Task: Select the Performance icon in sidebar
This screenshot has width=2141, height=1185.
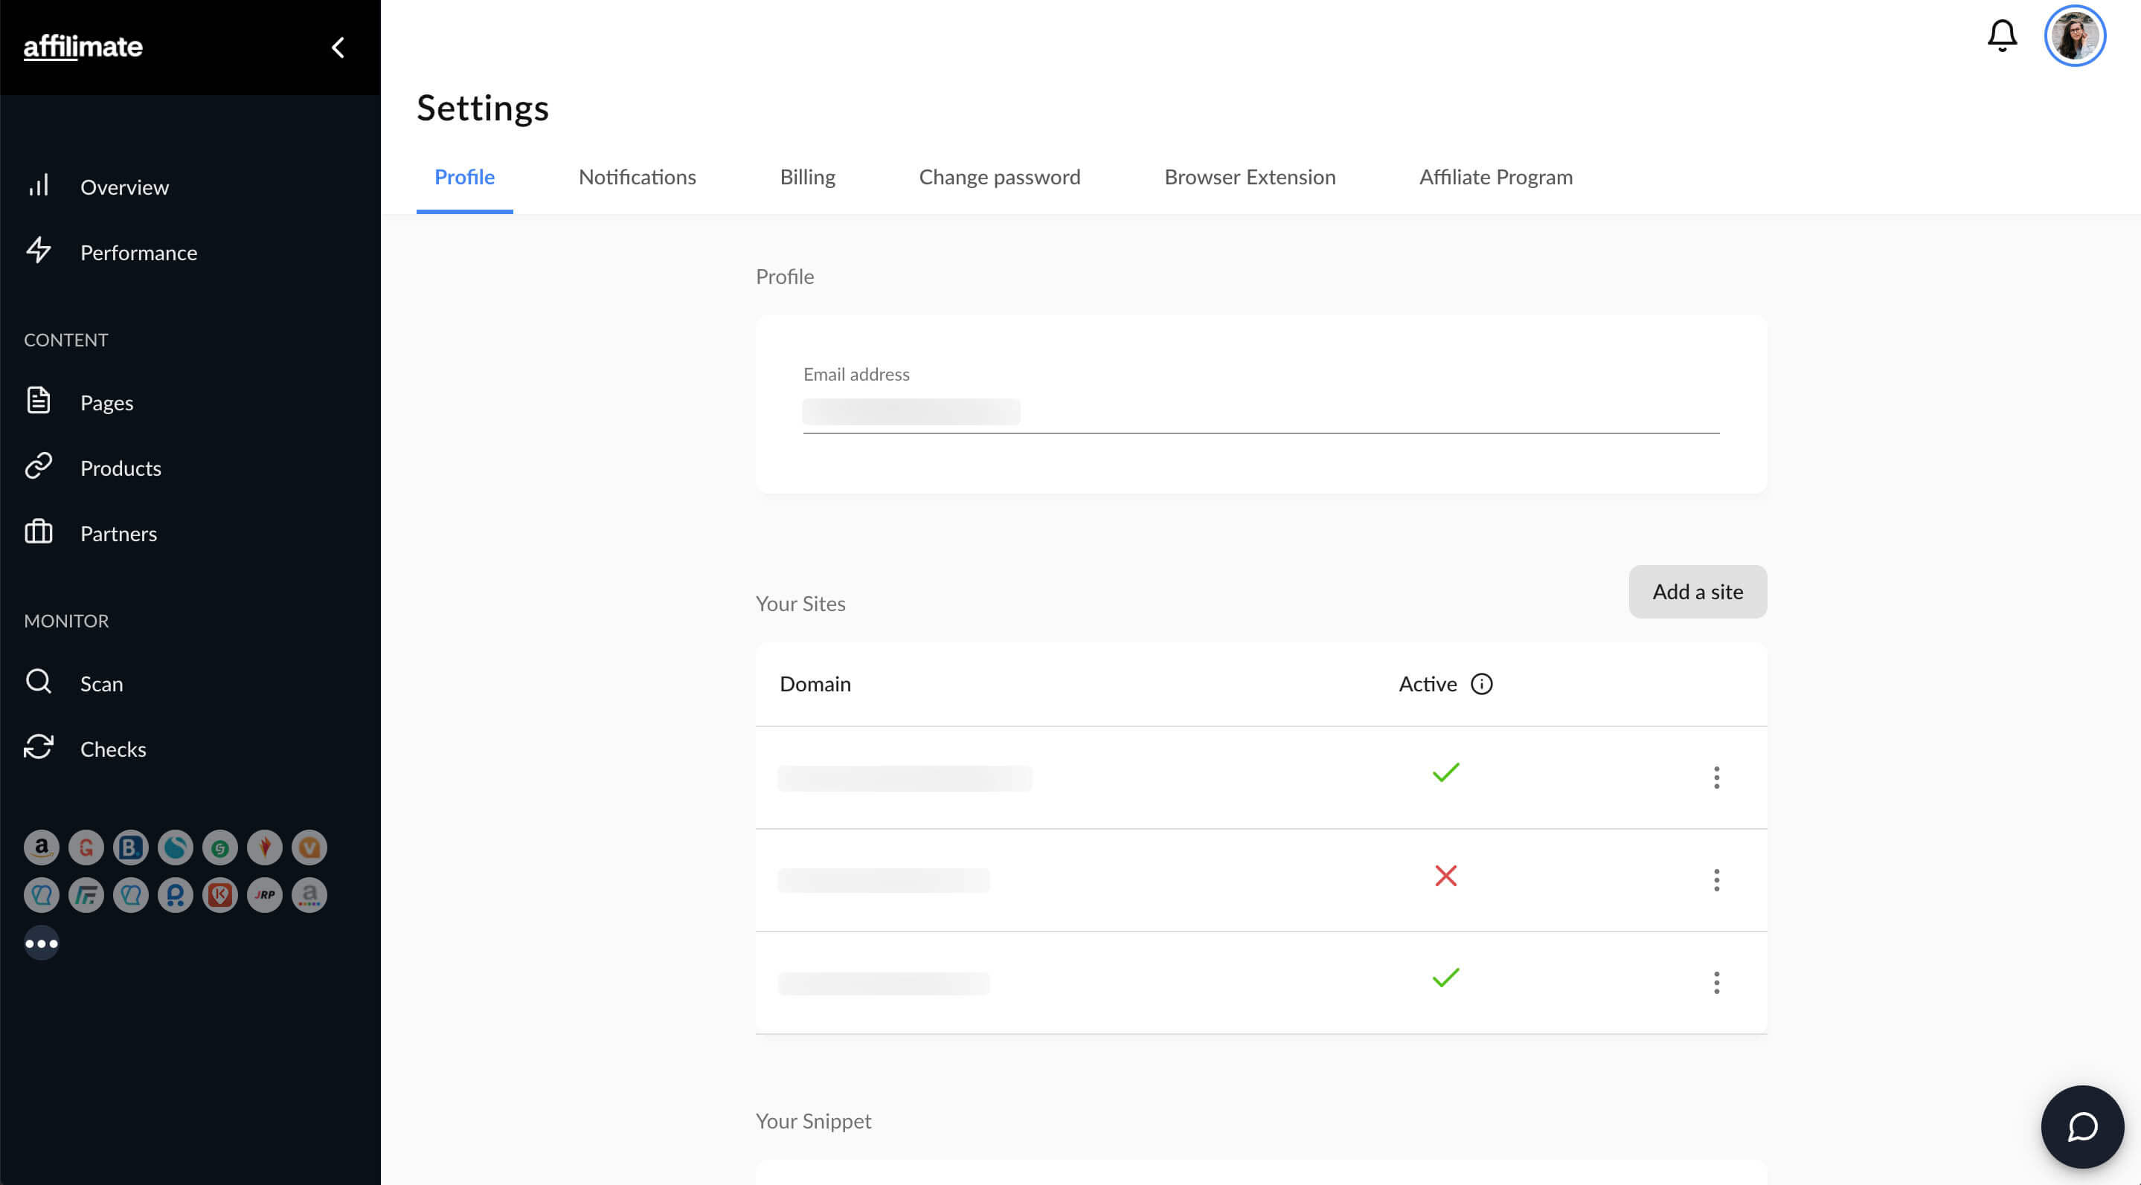Action: 39,251
